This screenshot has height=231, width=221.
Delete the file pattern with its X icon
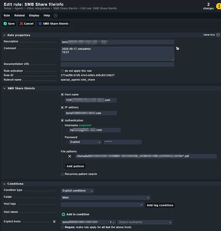coord(70,156)
